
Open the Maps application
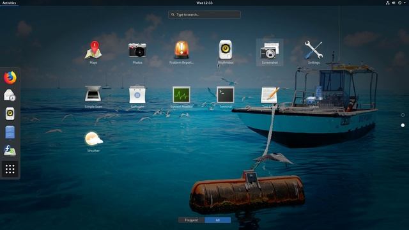(x=93, y=52)
